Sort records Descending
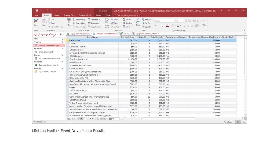 click(79, 23)
